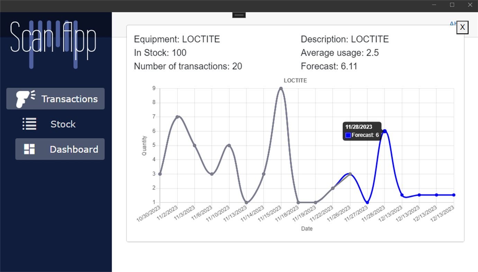Click the chart title LOCTITE

tap(295, 80)
